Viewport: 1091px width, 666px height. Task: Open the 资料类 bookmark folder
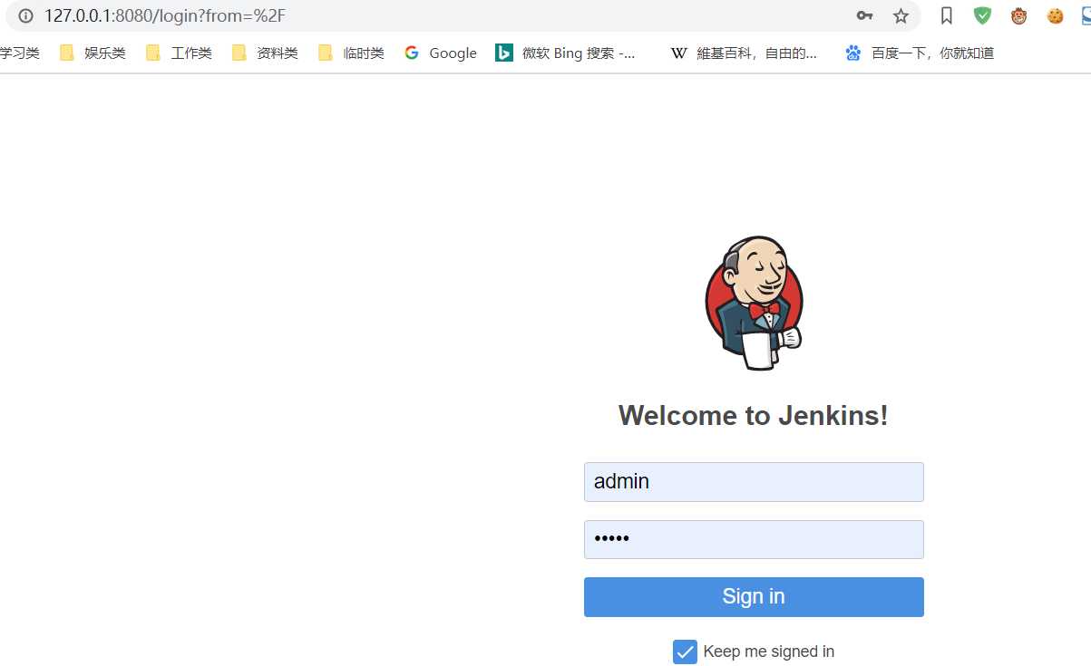(265, 53)
